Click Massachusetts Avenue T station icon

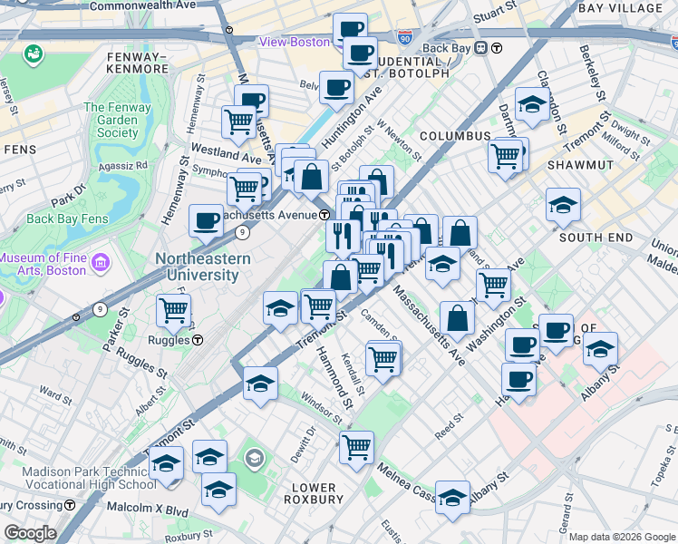point(324,215)
